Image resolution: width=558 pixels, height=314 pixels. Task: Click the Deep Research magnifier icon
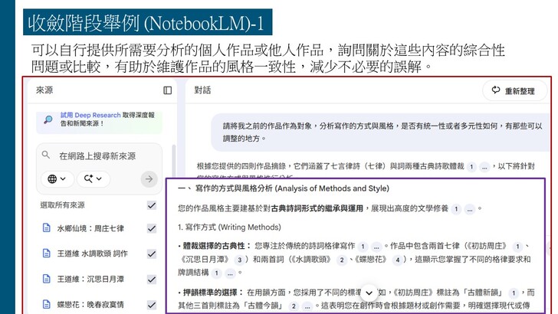pos(48,119)
